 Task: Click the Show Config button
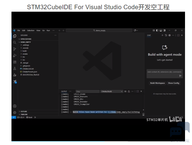(x=174, y=83)
